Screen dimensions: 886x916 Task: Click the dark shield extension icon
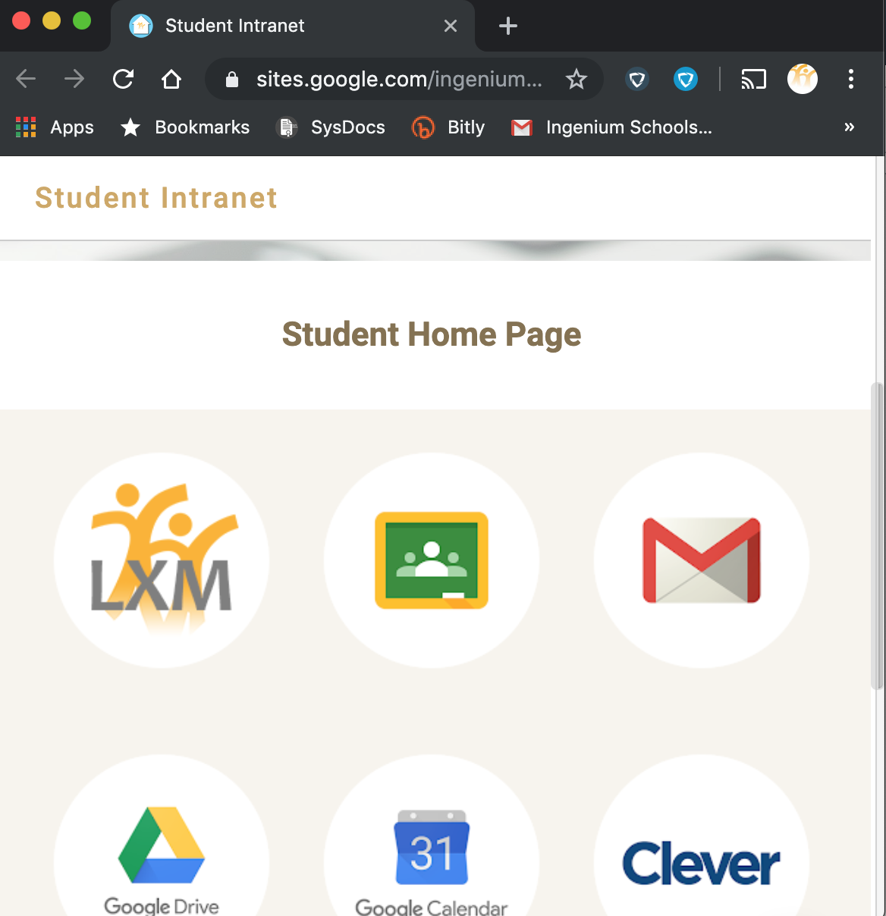click(x=637, y=79)
